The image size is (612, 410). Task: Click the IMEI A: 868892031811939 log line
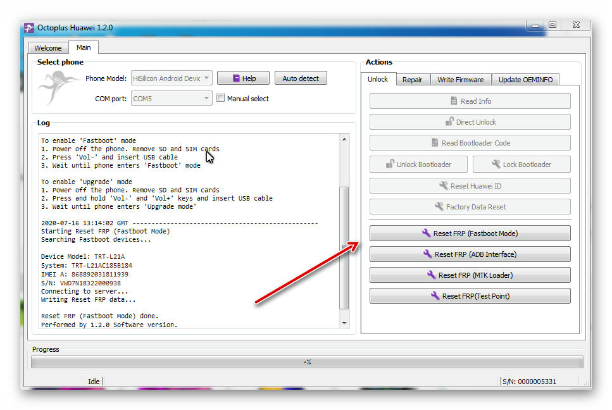point(85,274)
